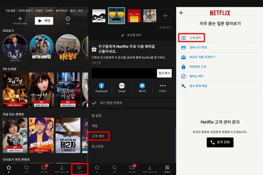
Task: Tap the 재생 play button
Action: tap(44, 21)
